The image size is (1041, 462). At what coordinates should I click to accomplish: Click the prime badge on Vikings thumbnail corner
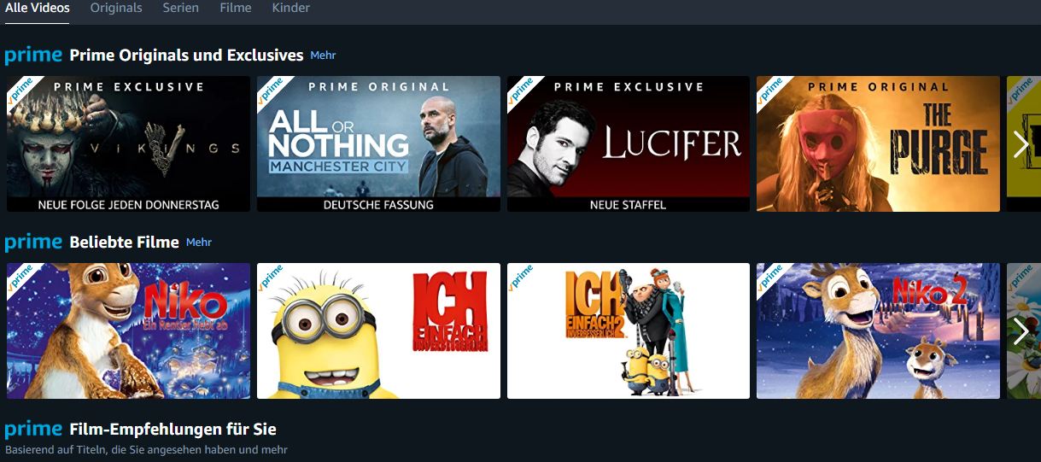point(20,91)
